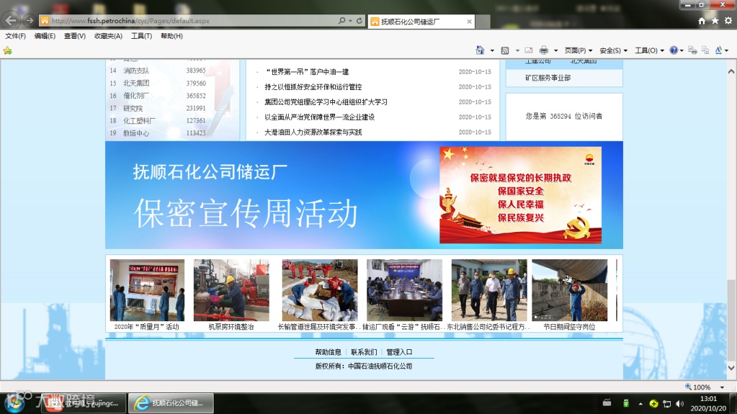This screenshot has width=737, height=414.
Task: Click the blue help question icon
Action: pyautogui.click(x=674, y=50)
